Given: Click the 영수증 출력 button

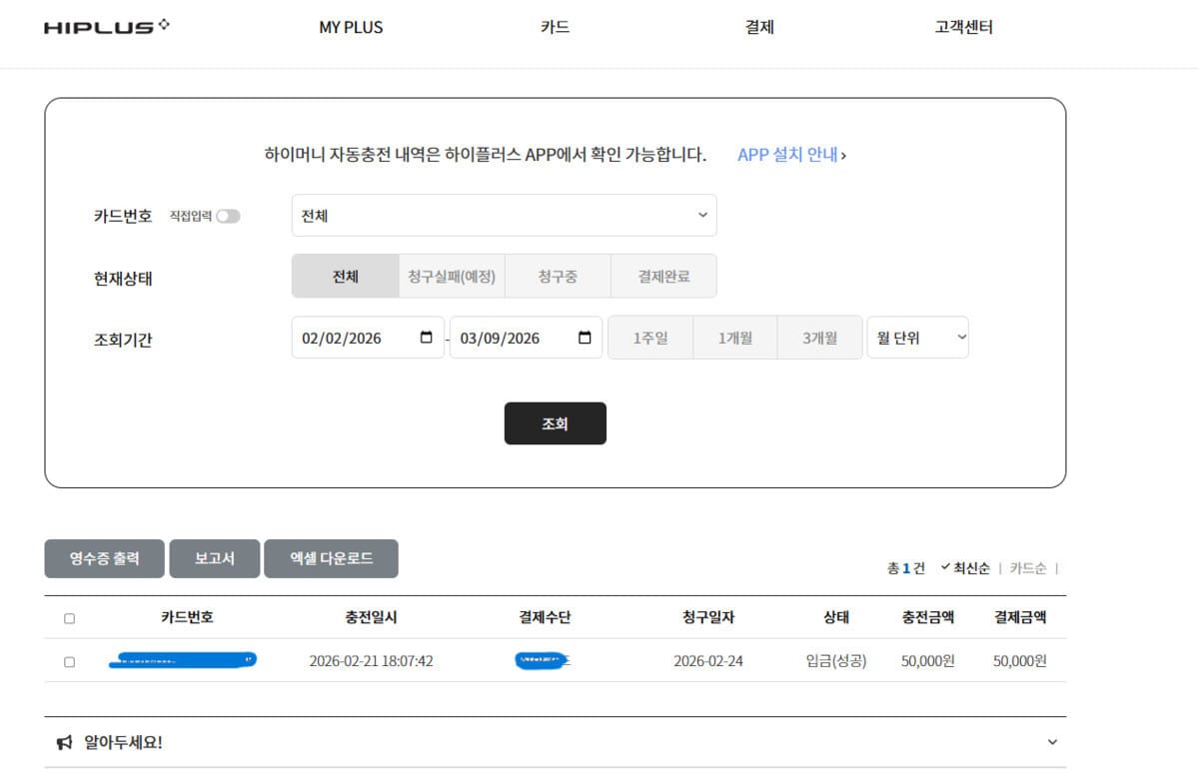Looking at the screenshot, I should [104, 558].
